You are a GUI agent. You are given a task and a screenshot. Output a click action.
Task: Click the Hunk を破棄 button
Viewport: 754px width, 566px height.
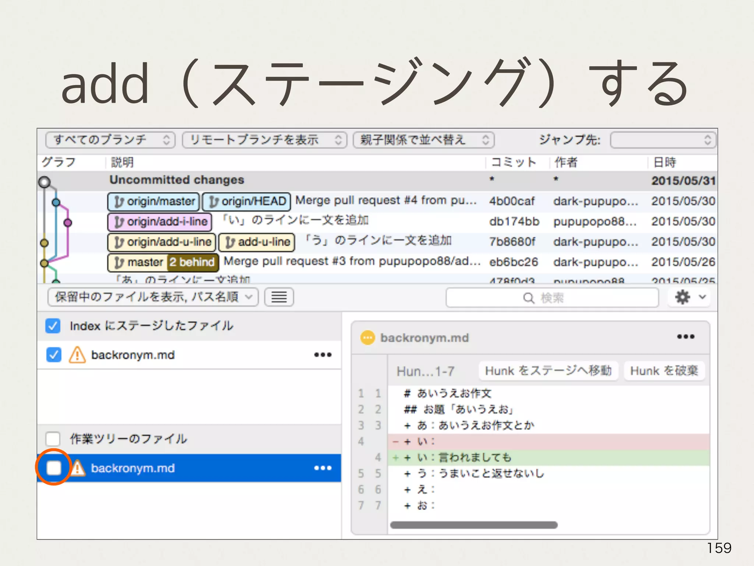(664, 371)
